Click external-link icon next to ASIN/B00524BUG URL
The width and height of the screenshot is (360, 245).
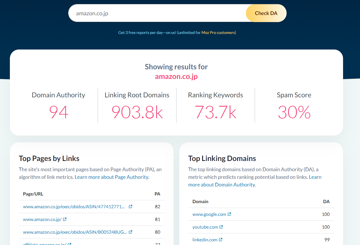(130, 232)
